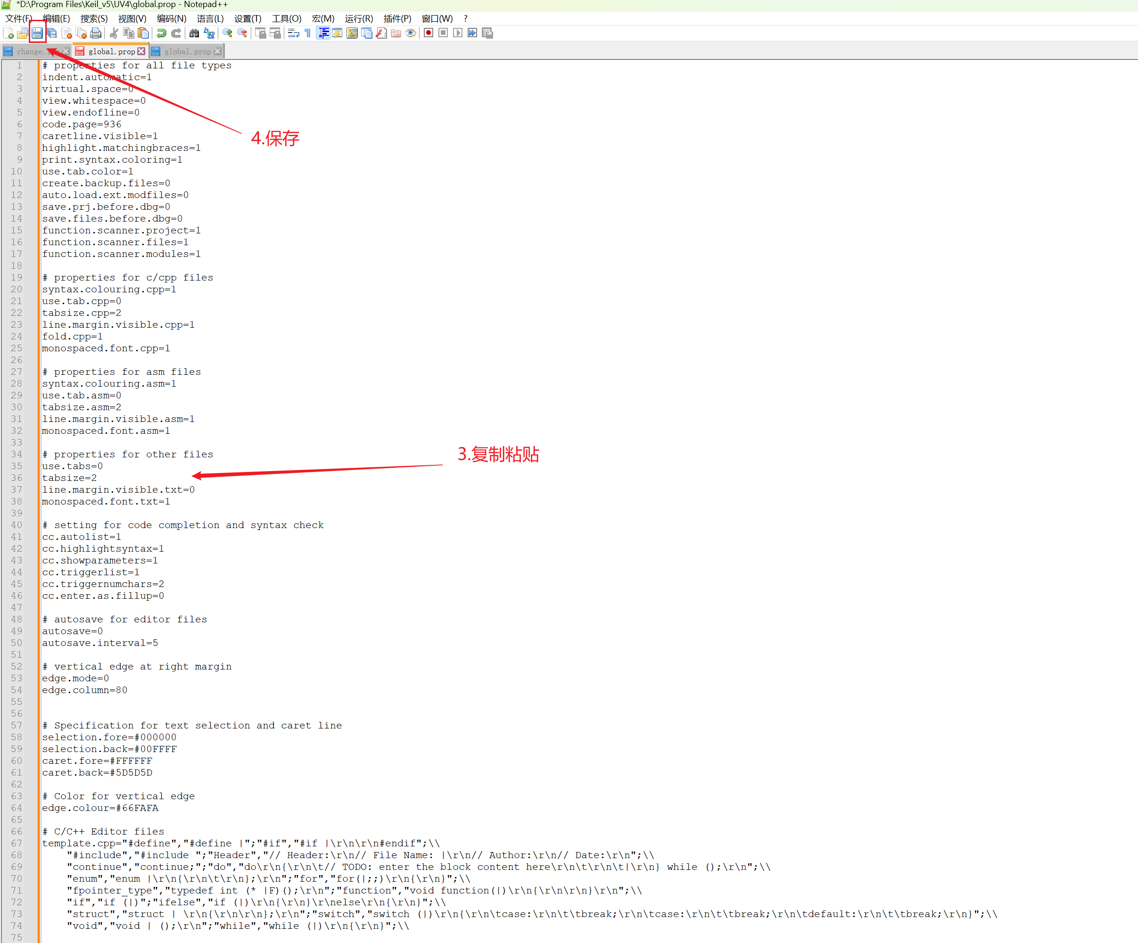The width and height of the screenshot is (1138, 943).
Task: Close the active global.prop tab
Action: tap(141, 51)
